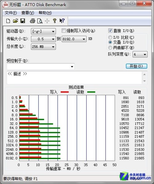Toggle the 直接 I/O checkbox

(x=110, y=30)
